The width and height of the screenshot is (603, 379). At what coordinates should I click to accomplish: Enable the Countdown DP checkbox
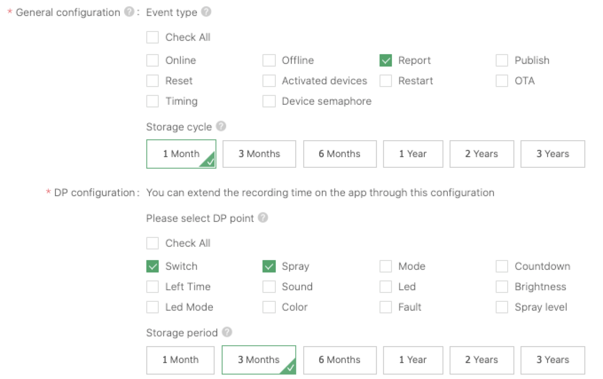pyautogui.click(x=502, y=266)
